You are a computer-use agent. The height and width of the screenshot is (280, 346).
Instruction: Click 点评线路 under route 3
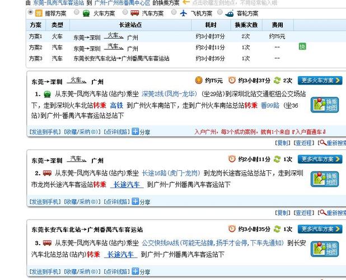pos(116,272)
